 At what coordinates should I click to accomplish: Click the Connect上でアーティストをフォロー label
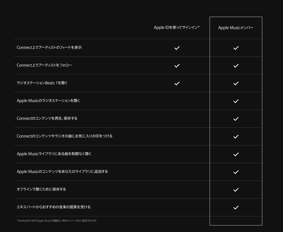(44, 65)
